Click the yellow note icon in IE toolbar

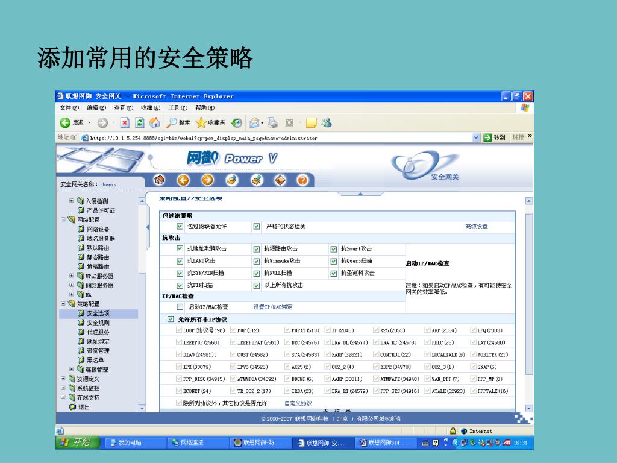click(x=311, y=123)
